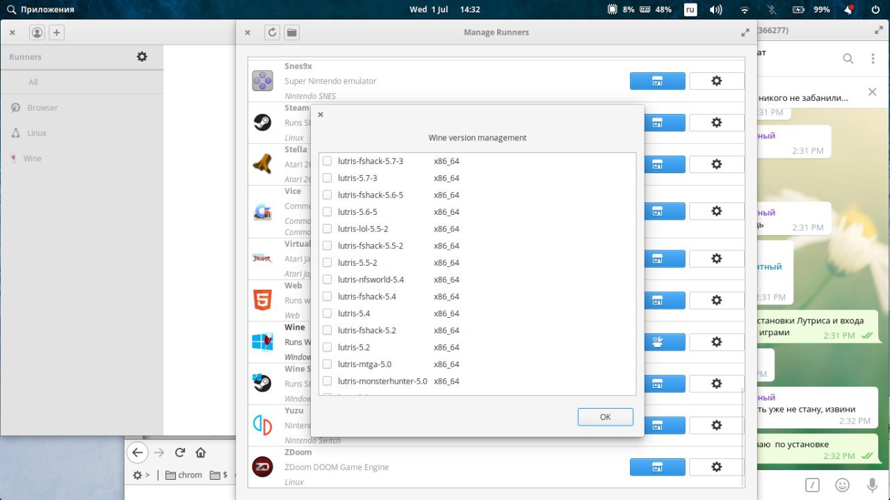
Task: Click bot commands slash icon in Telegram
Action: tap(812, 485)
